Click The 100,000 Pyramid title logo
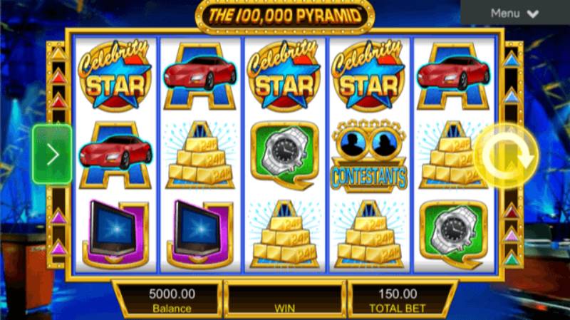This screenshot has height=320, width=570. 284,16
